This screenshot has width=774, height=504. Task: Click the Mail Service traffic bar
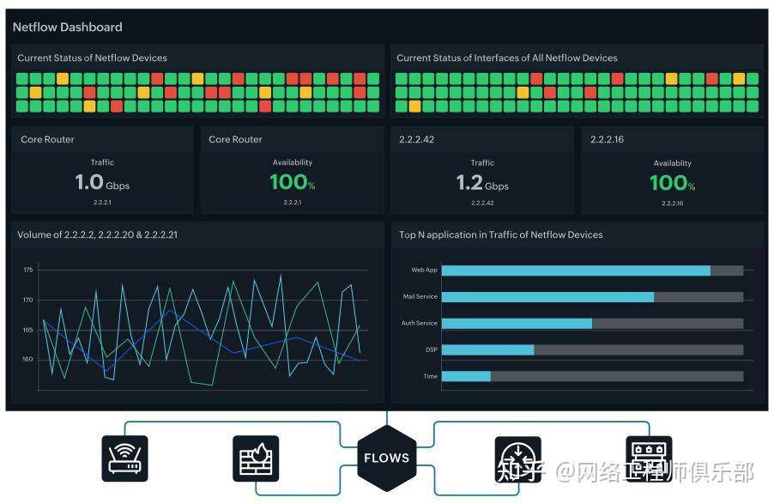click(x=592, y=297)
